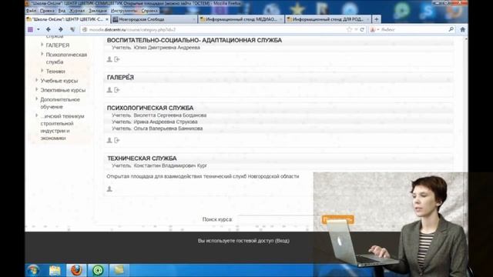
Task: Open the ГАЛЕРЕЯ course heading
Action: 120,78
